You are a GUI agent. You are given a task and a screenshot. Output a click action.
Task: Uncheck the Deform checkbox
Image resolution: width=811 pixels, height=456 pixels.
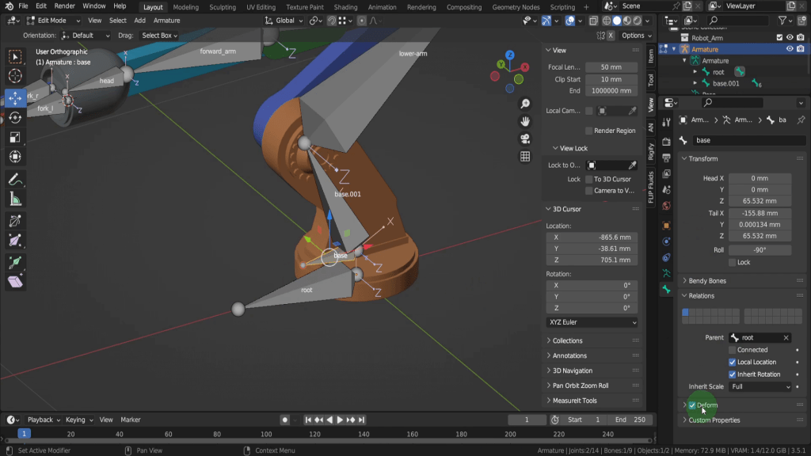click(691, 405)
